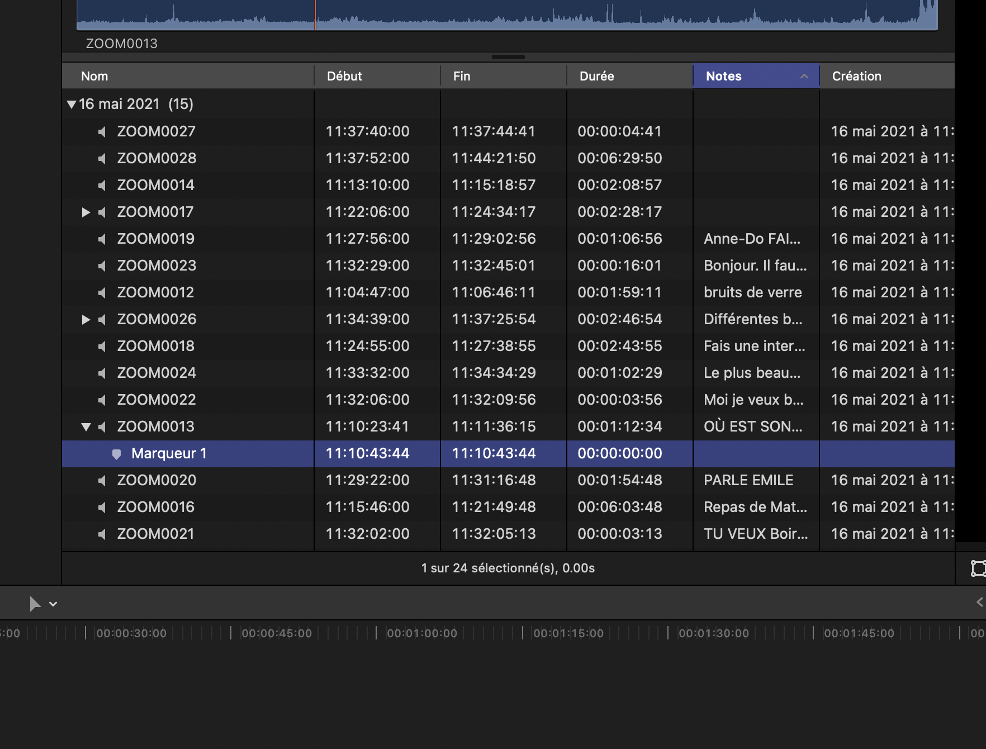Click the audio icon of ZOOM0023
The width and height of the screenshot is (986, 749).
coord(102,266)
